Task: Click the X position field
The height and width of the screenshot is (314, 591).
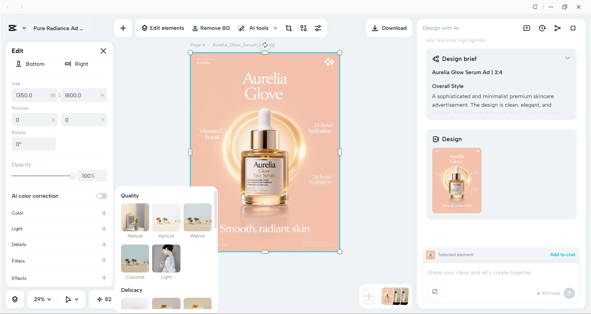Action: 35,120
